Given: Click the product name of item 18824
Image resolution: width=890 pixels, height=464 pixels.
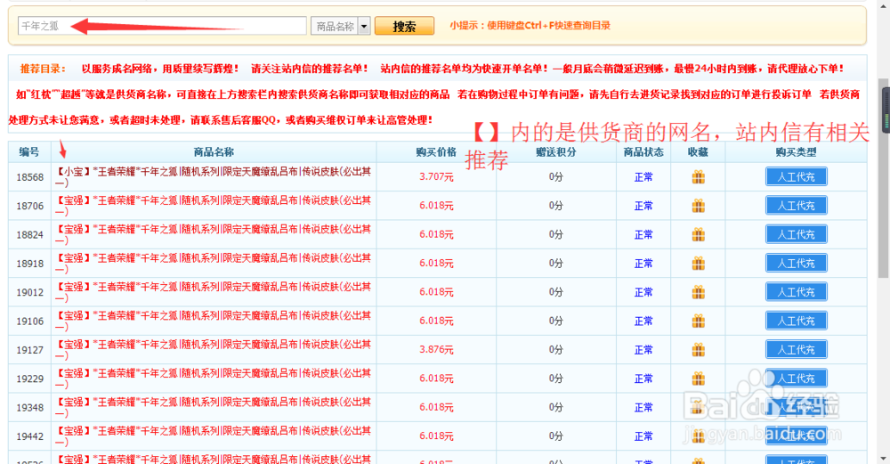Looking at the screenshot, I should point(213,234).
